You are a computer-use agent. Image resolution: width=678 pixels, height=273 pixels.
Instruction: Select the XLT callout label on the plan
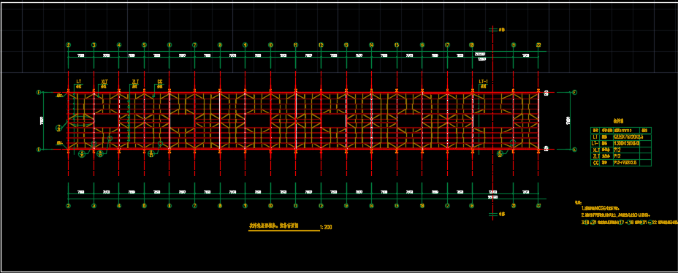[x=104, y=81]
